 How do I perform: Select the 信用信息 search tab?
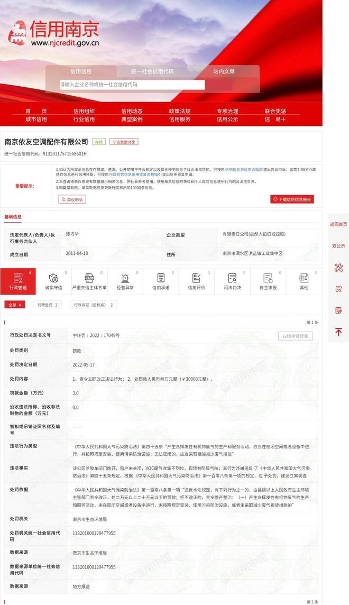click(81, 71)
